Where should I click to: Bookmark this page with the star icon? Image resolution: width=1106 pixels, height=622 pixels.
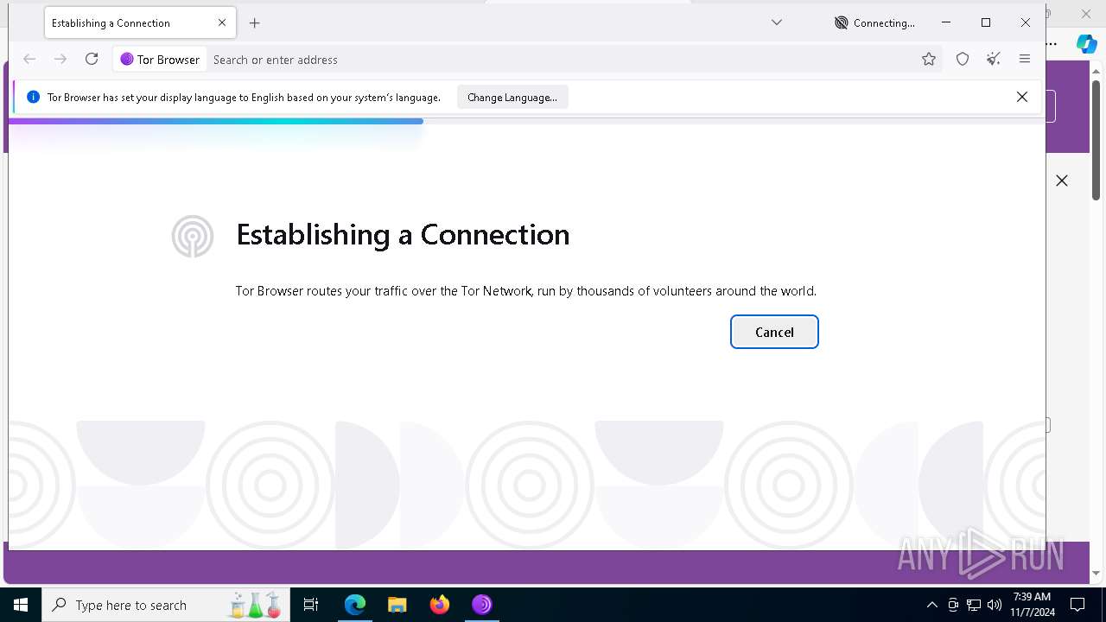(929, 60)
